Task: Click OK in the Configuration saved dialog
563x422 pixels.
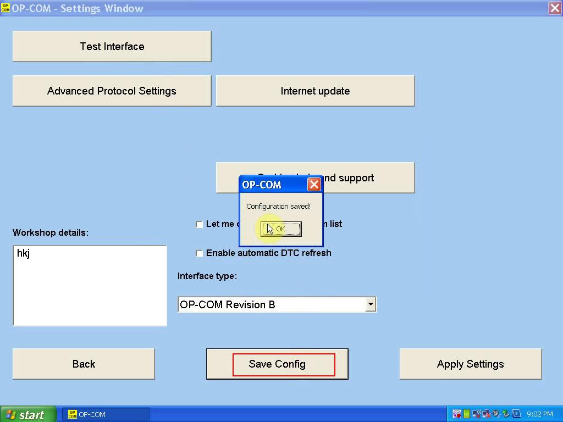Action: [281, 229]
